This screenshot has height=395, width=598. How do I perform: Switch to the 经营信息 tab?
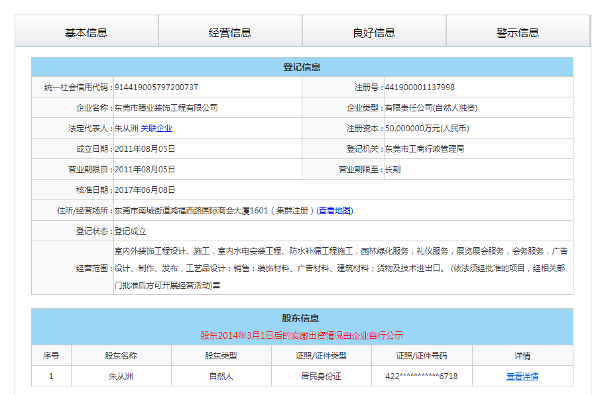230,32
